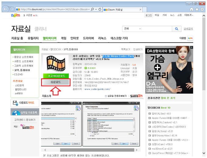Open recommended item 스타코덱
The image size is (207, 158).
(19, 85)
